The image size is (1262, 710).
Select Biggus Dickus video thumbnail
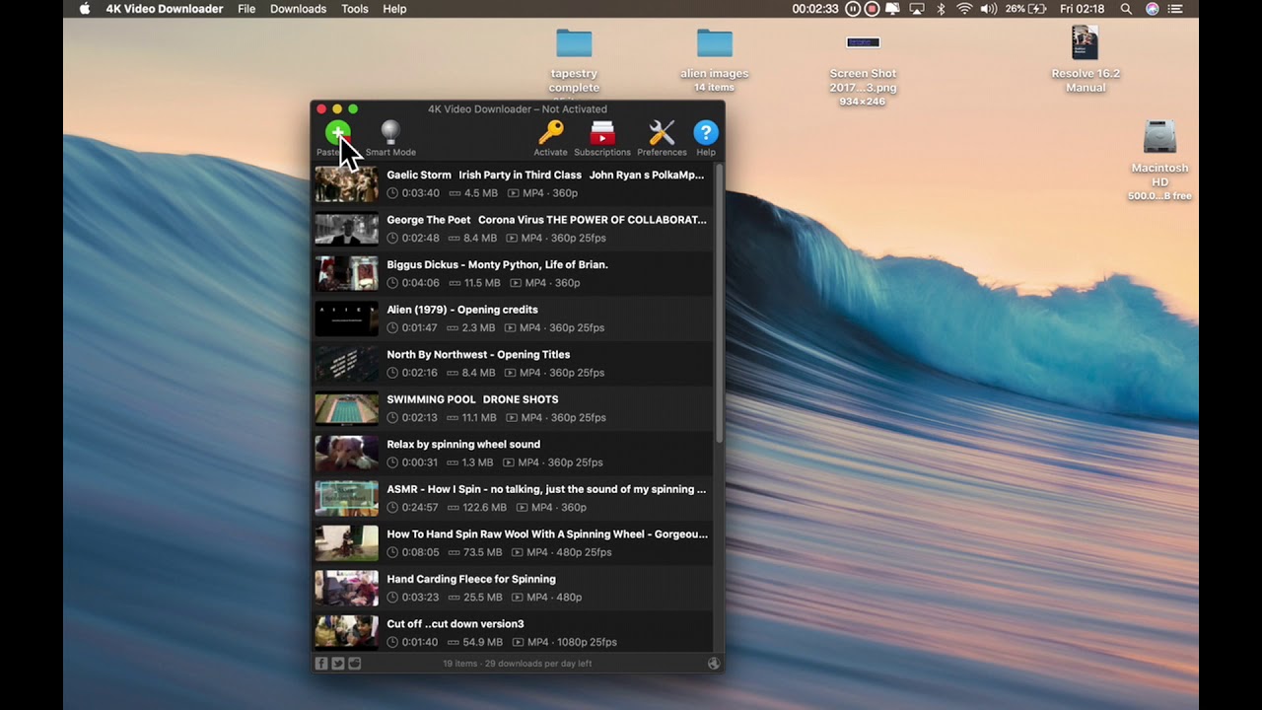(346, 273)
